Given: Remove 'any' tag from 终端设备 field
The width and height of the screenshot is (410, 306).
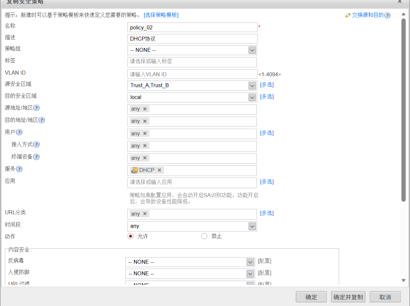Looking at the screenshot, I should (145, 158).
